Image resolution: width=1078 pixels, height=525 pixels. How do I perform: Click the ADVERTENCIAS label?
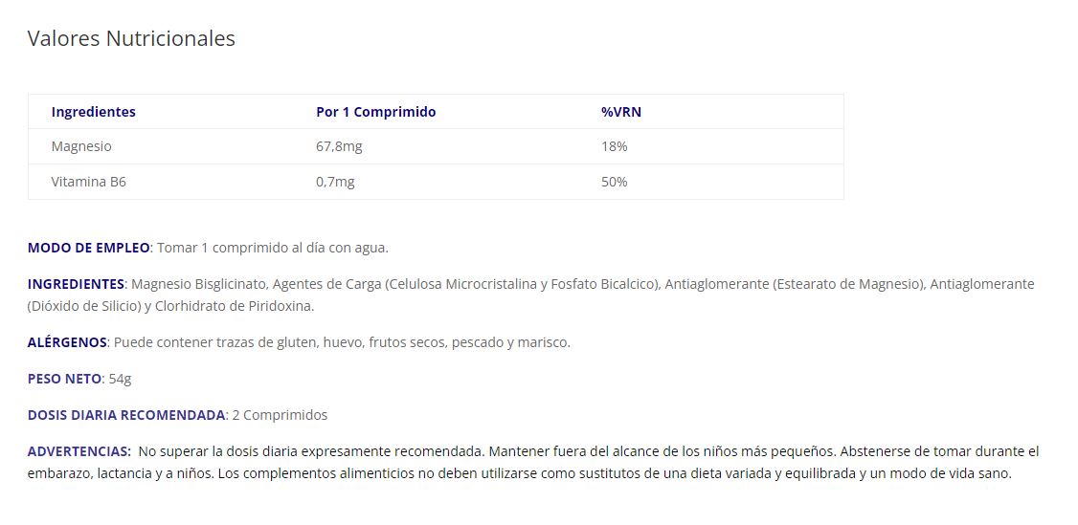[79, 451]
